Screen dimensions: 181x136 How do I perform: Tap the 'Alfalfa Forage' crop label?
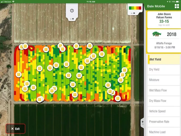(164, 43)
